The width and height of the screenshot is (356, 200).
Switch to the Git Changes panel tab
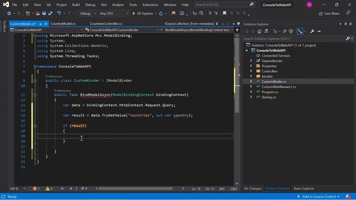(253, 188)
